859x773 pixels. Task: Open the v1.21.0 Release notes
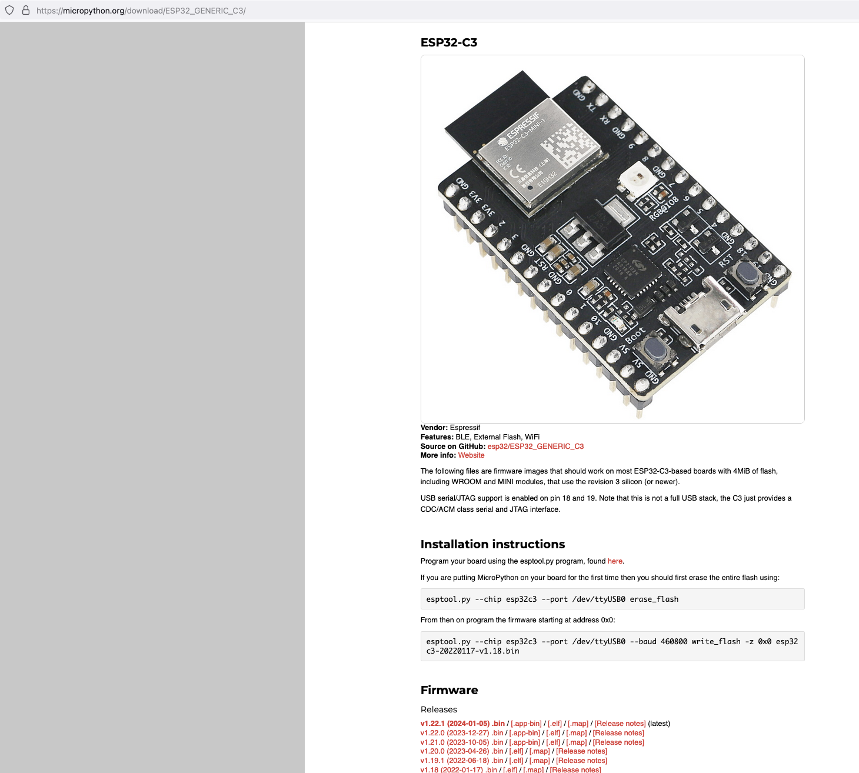pos(618,742)
